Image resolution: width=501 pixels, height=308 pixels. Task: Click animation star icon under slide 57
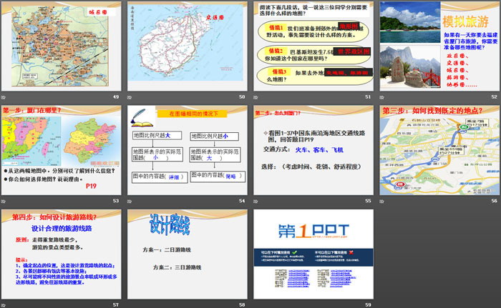tap(4, 305)
